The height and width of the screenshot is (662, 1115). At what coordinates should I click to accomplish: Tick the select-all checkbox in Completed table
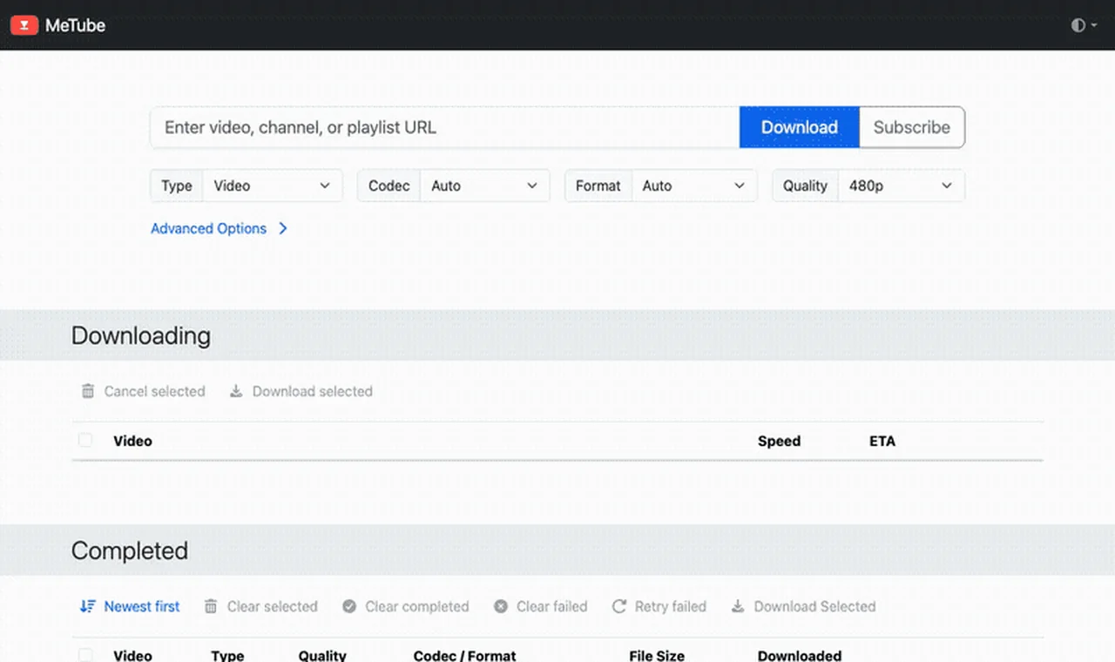click(x=85, y=655)
